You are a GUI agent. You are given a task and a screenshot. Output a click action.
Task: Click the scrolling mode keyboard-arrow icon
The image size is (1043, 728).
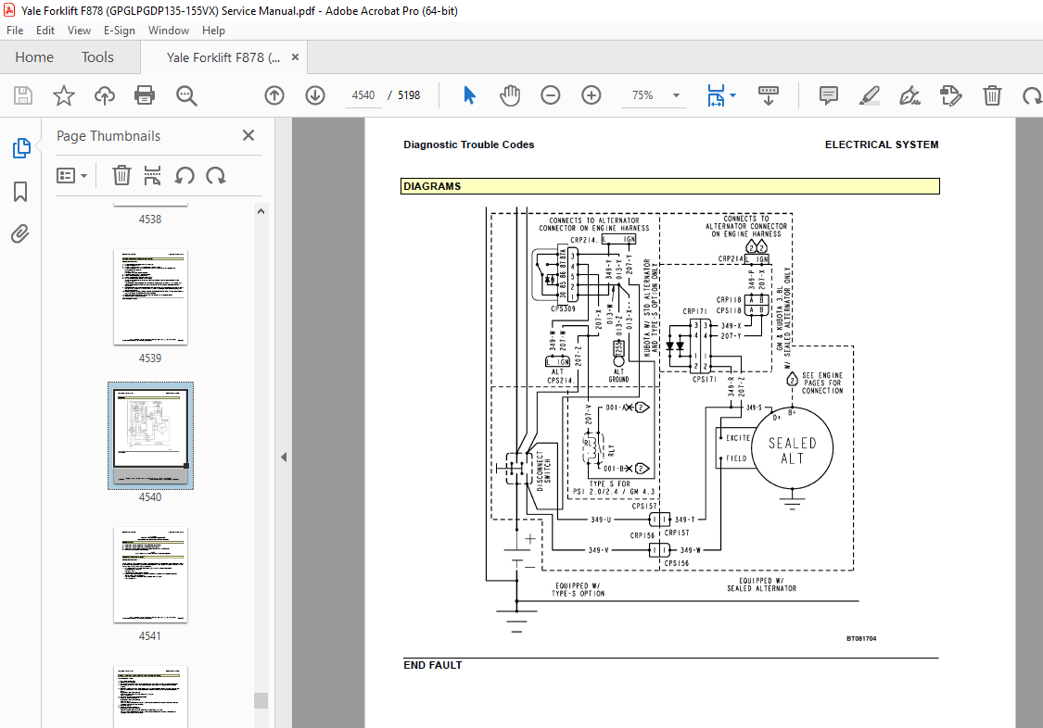point(769,95)
